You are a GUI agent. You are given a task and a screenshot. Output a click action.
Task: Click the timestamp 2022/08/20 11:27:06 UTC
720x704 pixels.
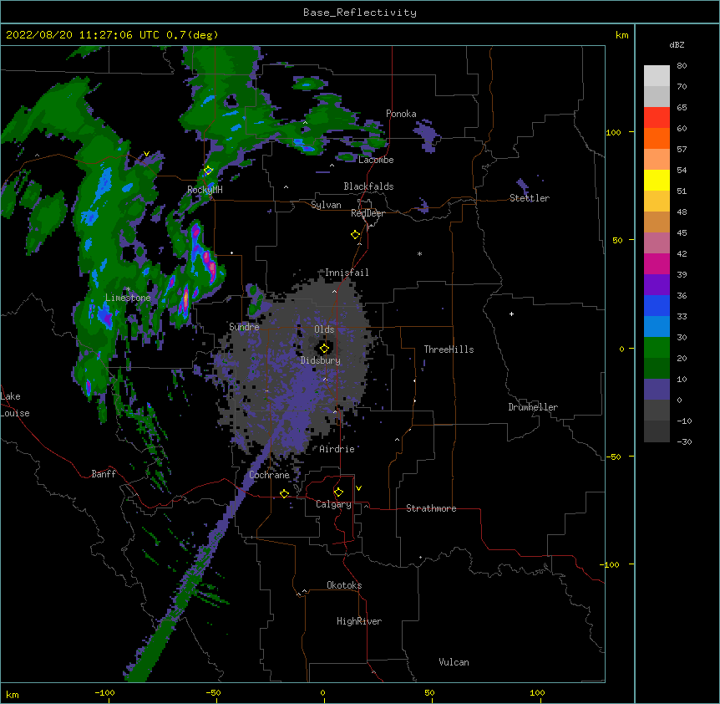83,35
